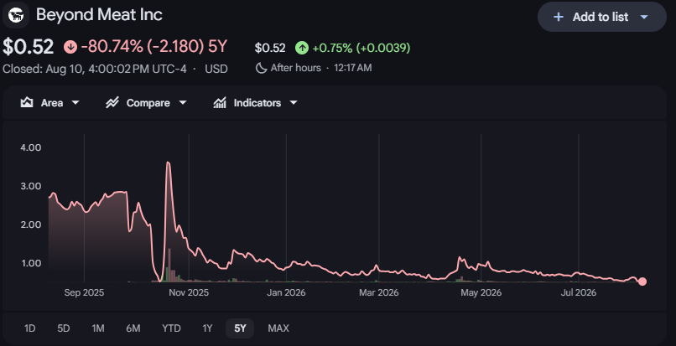Choose the 1Y time range
This screenshot has height=346, width=676.
[x=207, y=328]
